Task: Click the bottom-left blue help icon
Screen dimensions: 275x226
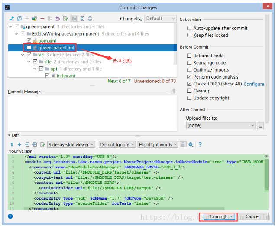Action: click(10, 216)
